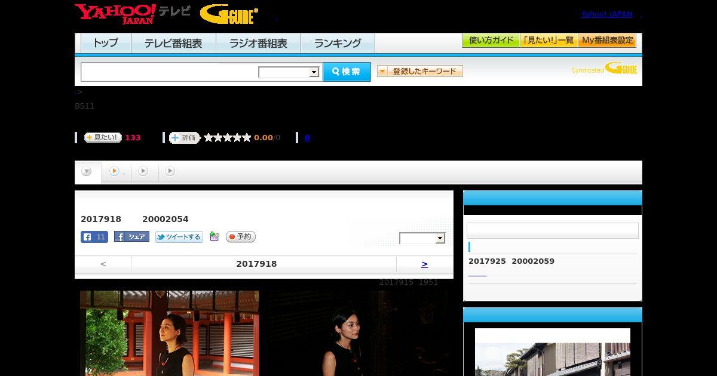
Task: Click the Facebook like button showing 11
Action: point(94,237)
